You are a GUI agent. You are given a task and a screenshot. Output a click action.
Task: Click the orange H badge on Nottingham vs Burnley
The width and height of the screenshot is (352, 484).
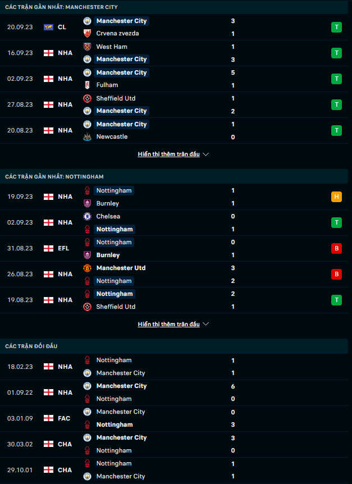(336, 197)
